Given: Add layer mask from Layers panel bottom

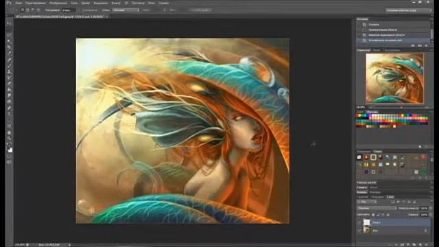Looking at the screenshot, I should tap(402, 245).
